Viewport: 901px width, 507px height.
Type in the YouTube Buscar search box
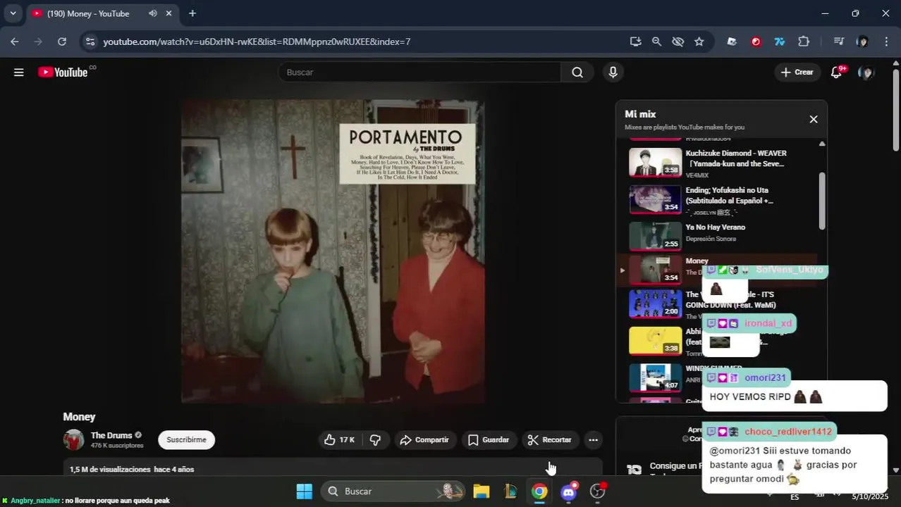419,72
